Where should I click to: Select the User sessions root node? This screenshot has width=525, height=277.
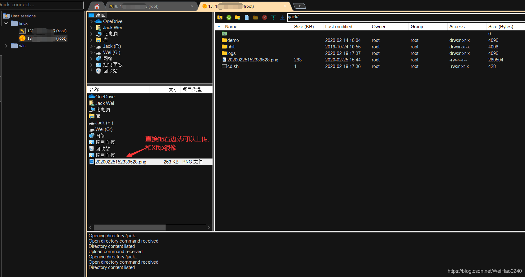(x=20, y=16)
